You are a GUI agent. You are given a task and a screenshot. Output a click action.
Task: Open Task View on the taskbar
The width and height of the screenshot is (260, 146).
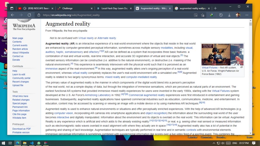coord(10,143)
